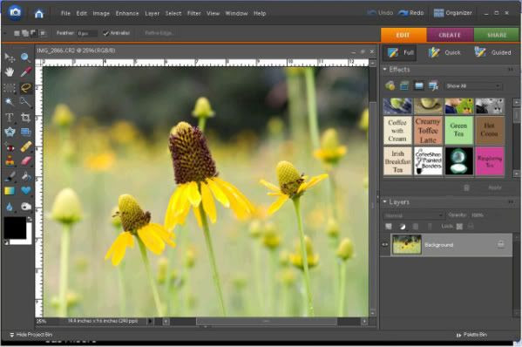
Task: Select the Paint Bucket tool
Action: [25, 176]
